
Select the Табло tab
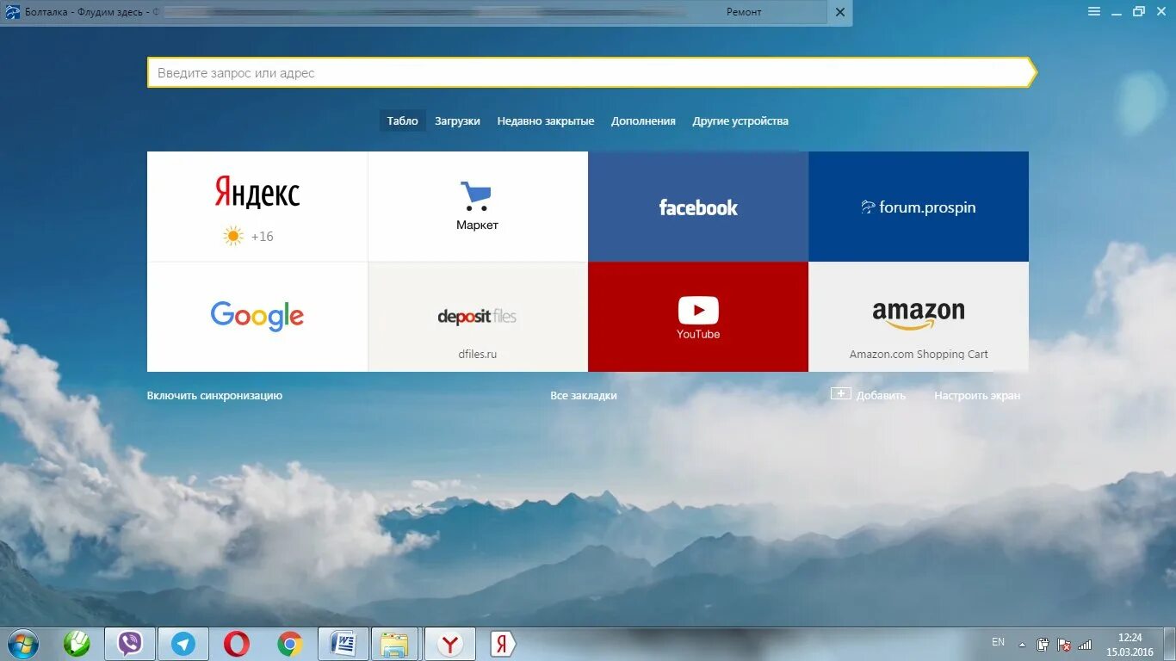[402, 121]
